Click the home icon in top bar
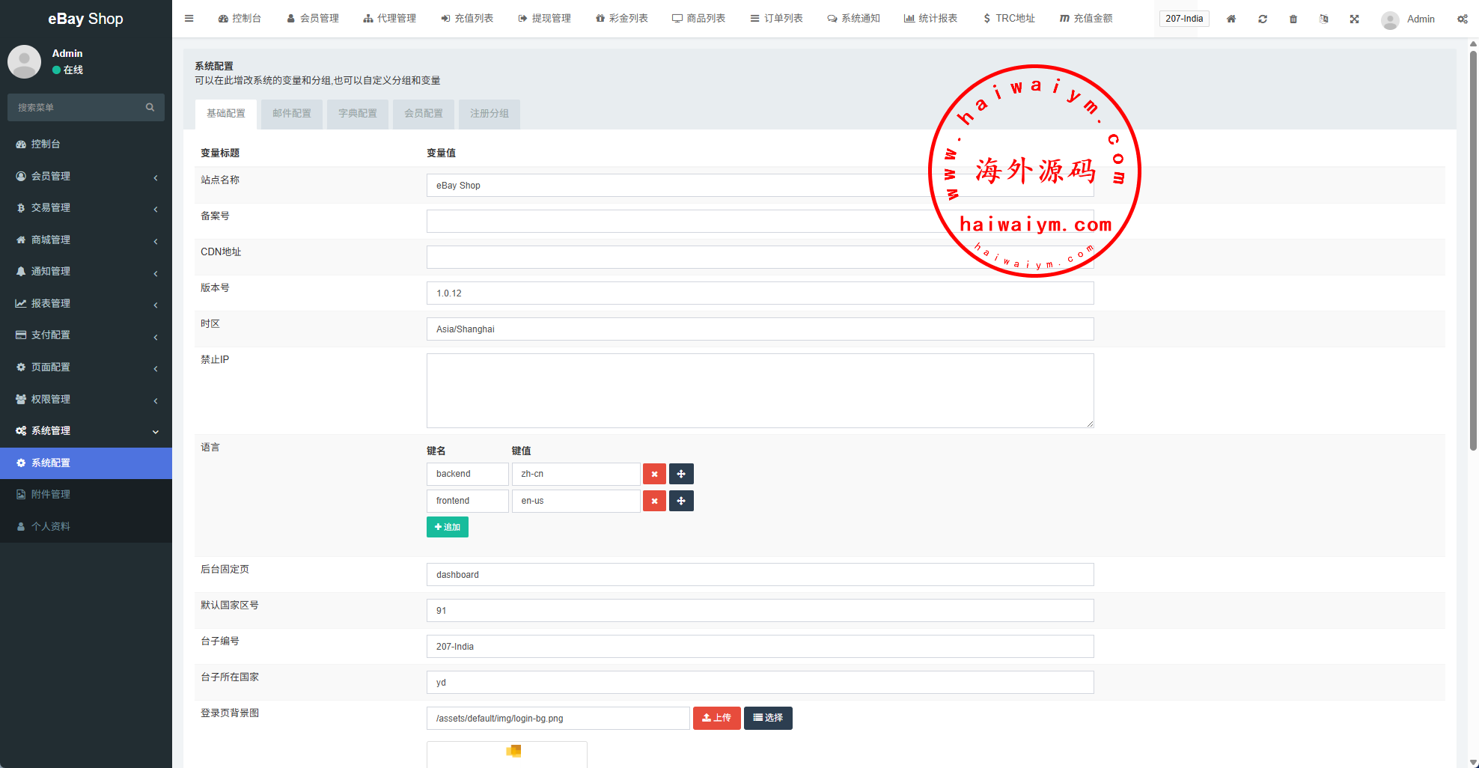Image resolution: width=1479 pixels, height=768 pixels. click(1231, 19)
